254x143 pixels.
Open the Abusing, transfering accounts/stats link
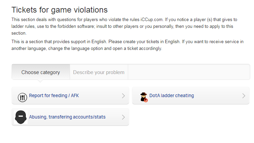(67, 117)
